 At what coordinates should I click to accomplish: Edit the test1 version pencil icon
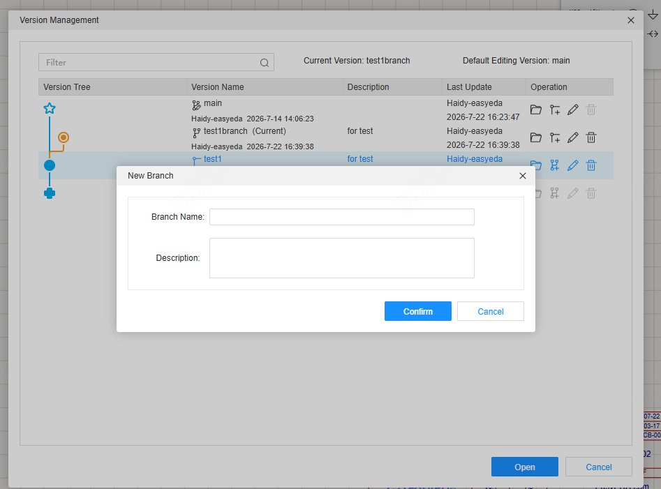click(x=573, y=165)
